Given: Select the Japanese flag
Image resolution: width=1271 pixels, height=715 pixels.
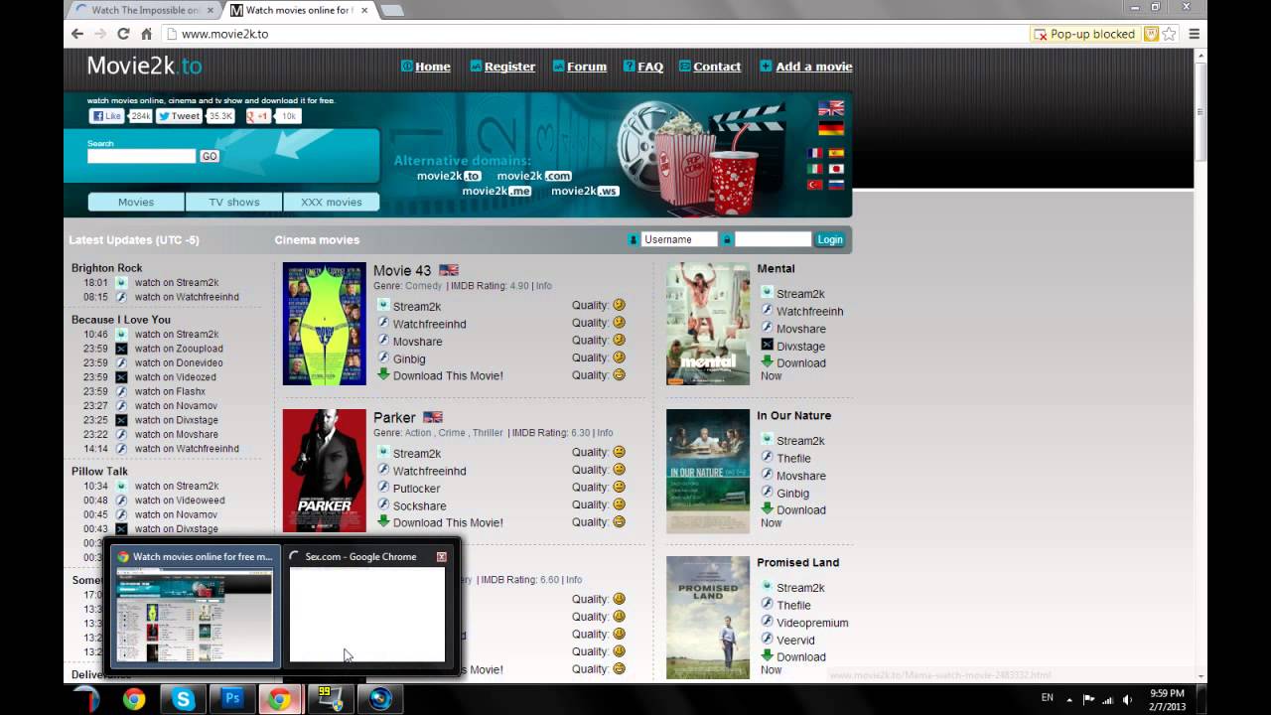Looking at the screenshot, I should [x=836, y=170].
